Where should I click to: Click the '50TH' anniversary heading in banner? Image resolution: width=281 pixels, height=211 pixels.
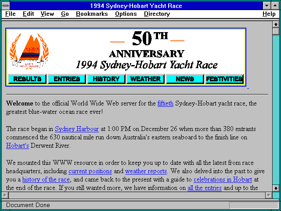click(150, 38)
